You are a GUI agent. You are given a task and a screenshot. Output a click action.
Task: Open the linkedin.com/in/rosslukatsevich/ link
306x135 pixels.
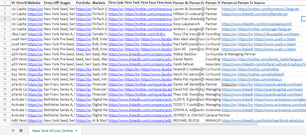pos(257,24)
